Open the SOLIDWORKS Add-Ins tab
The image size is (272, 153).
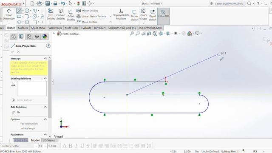122,28
